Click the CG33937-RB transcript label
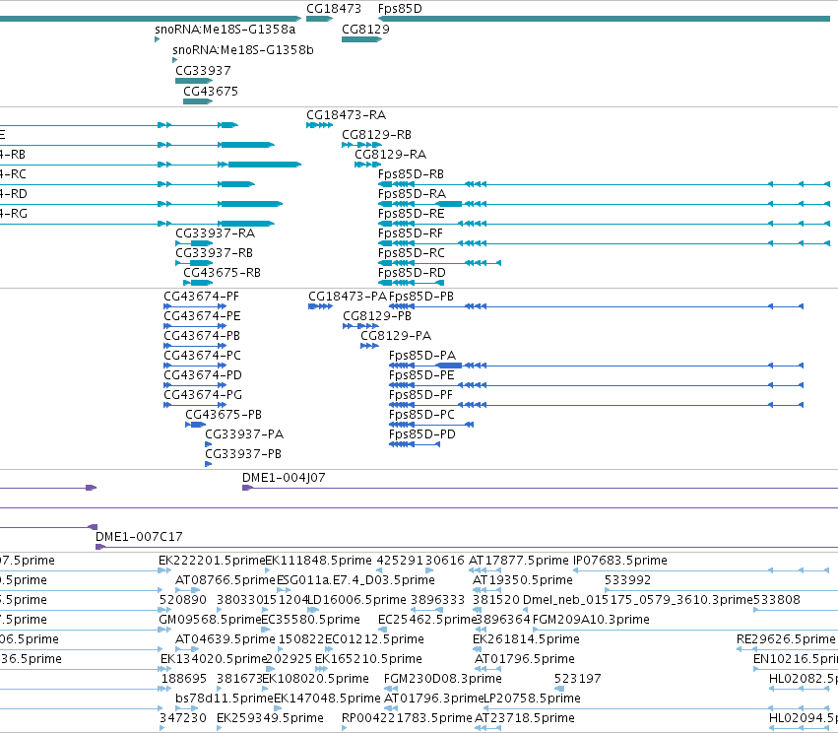The width and height of the screenshot is (838, 733). (x=214, y=253)
